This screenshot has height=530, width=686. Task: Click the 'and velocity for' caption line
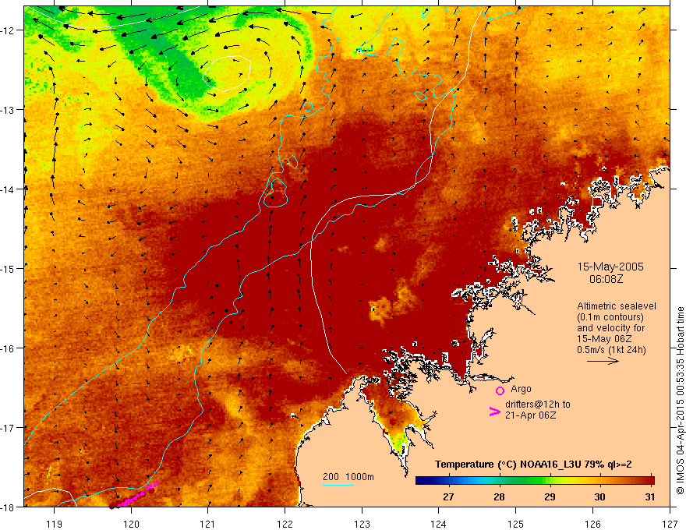coord(611,328)
